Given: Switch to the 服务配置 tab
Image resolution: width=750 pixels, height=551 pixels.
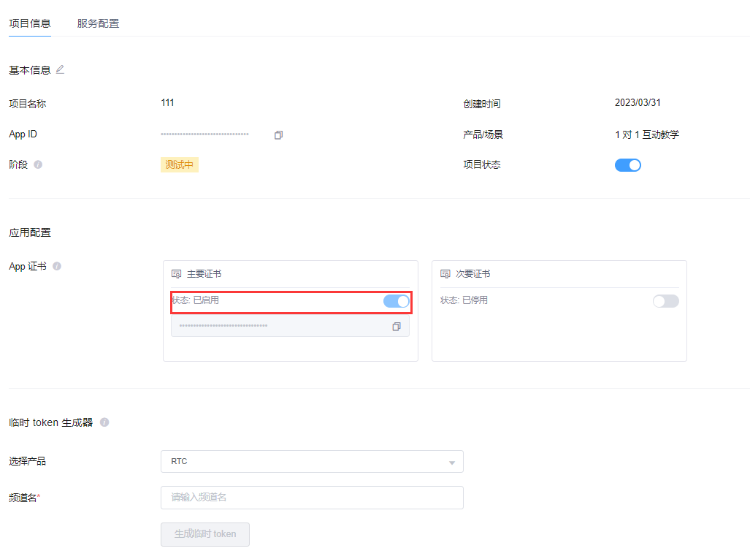Looking at the screenshot, I should coord(98,23).
